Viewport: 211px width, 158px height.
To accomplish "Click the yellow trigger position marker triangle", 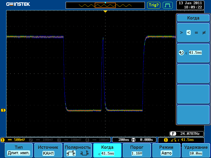I will (x=105, y=12).
